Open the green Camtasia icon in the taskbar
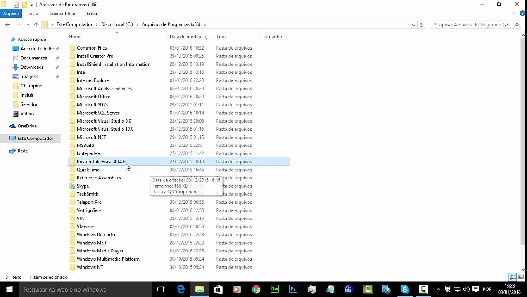Screen dimensions: 527x297 [x=368, y=290]
